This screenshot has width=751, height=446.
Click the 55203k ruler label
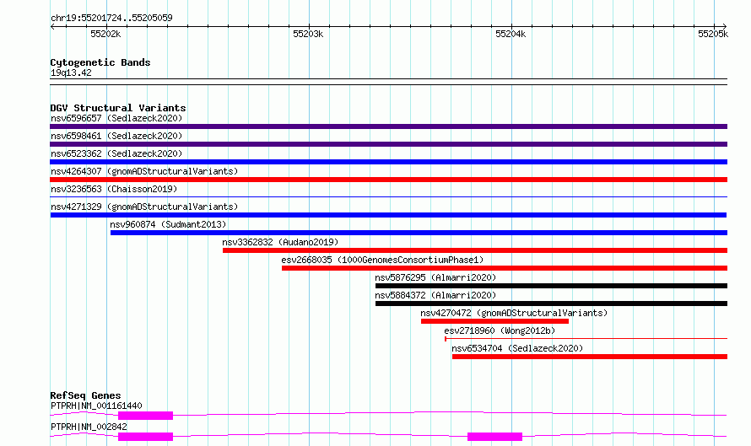[x=308, y=34]
